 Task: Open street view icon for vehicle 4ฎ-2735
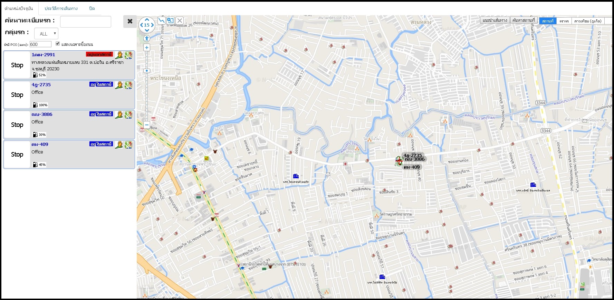(x=119, y=85)
